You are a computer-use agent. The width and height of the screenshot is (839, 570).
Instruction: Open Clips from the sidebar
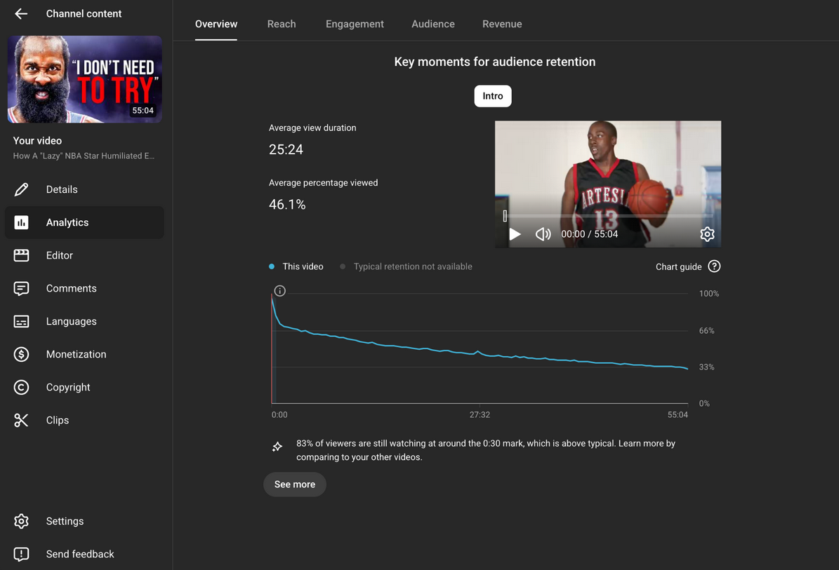84,421
